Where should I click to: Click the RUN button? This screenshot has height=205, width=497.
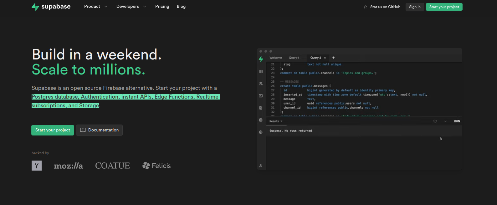coord(457,121)
